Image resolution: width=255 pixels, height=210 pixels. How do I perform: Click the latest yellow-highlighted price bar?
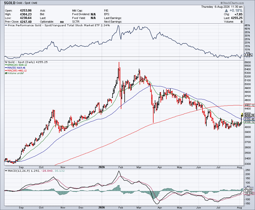pos(242,115)
